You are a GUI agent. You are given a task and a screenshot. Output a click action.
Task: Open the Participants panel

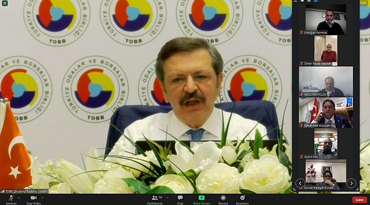(155, 199)
